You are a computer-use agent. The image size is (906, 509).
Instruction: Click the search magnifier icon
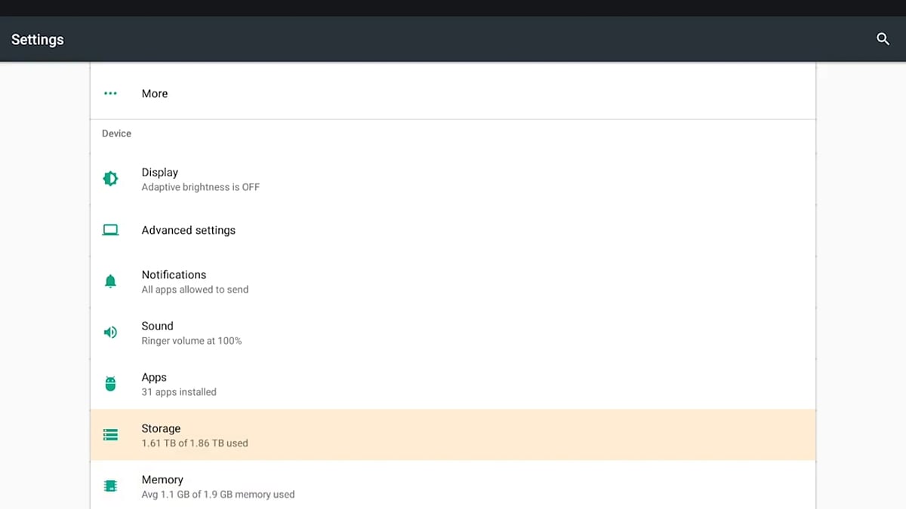click(x=883, y=39)
